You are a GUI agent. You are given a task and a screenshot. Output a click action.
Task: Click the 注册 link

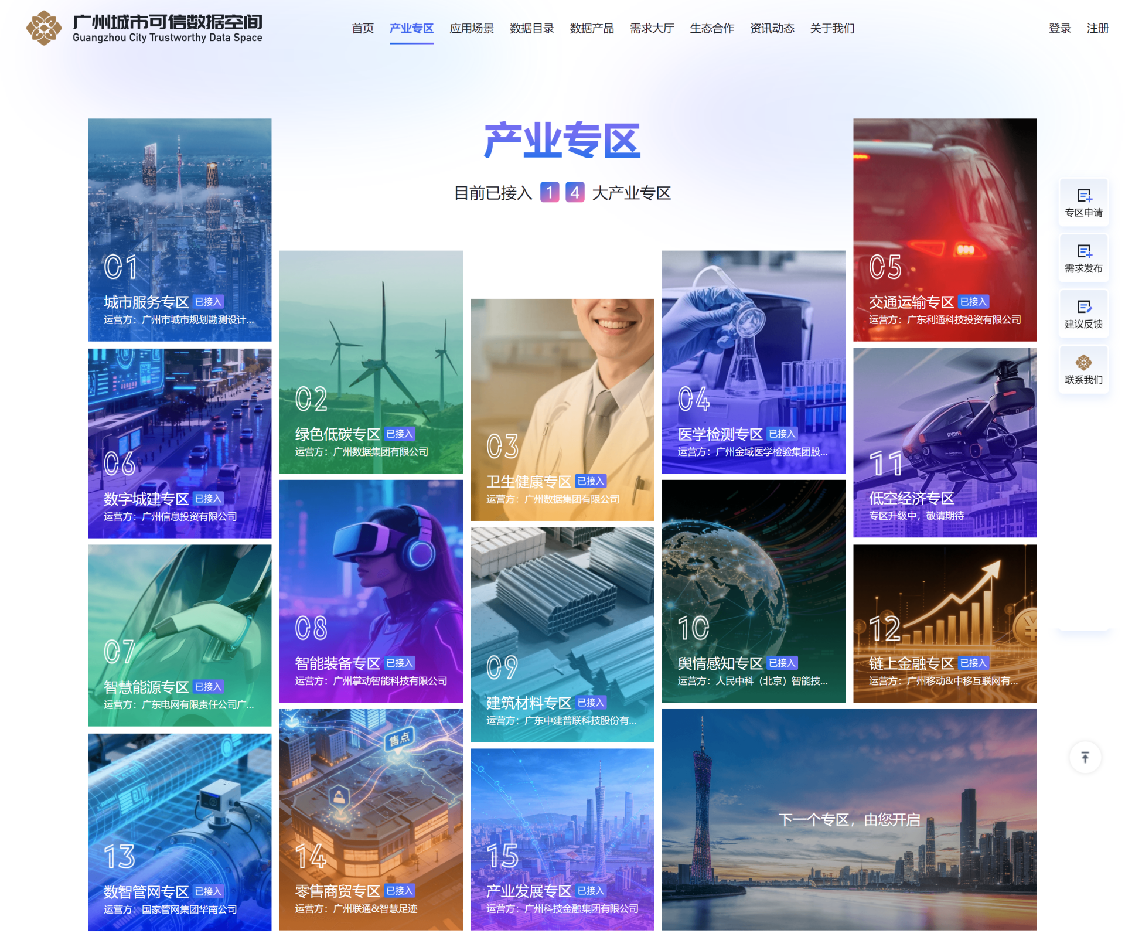[x=1097, y=28]
